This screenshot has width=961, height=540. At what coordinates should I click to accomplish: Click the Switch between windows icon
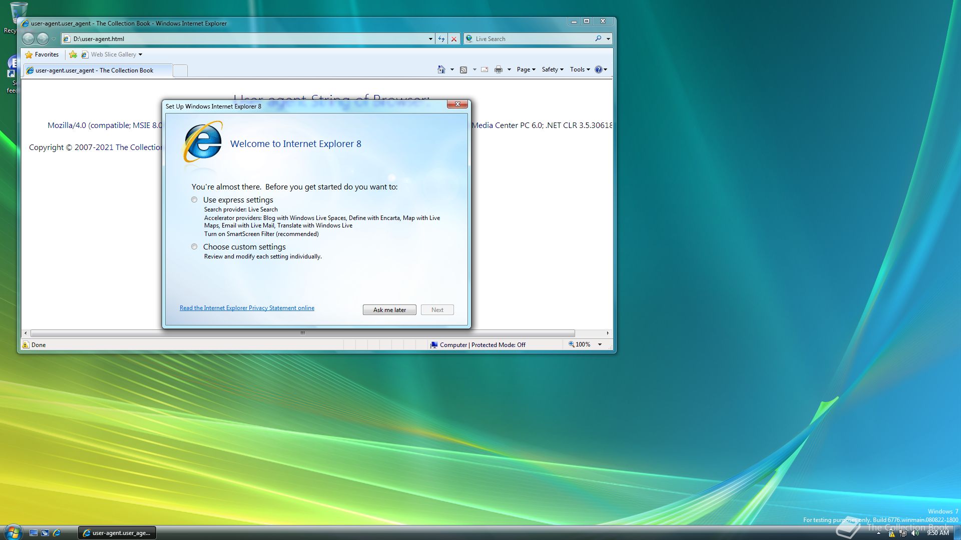pos(45,533)
